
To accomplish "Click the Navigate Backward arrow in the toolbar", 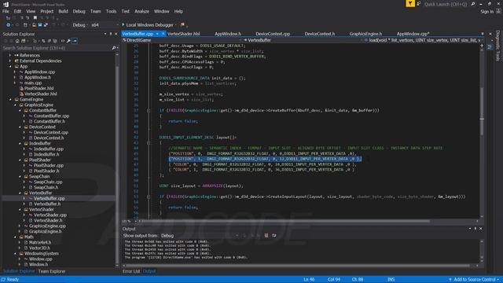I will point(9,24).
